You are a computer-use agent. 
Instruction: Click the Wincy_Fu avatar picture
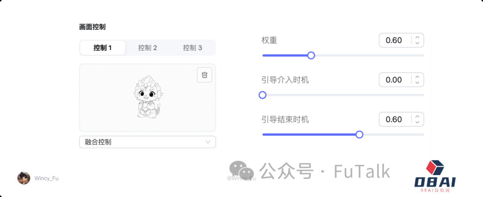click(x=24, y=178)
